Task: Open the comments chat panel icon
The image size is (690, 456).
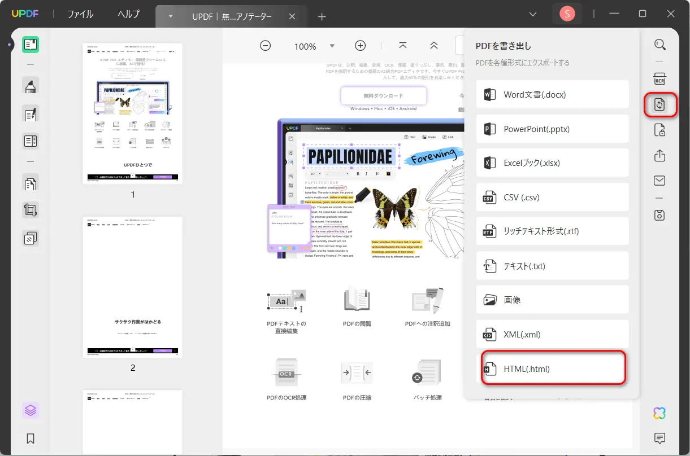Action: tap(659, 438)
